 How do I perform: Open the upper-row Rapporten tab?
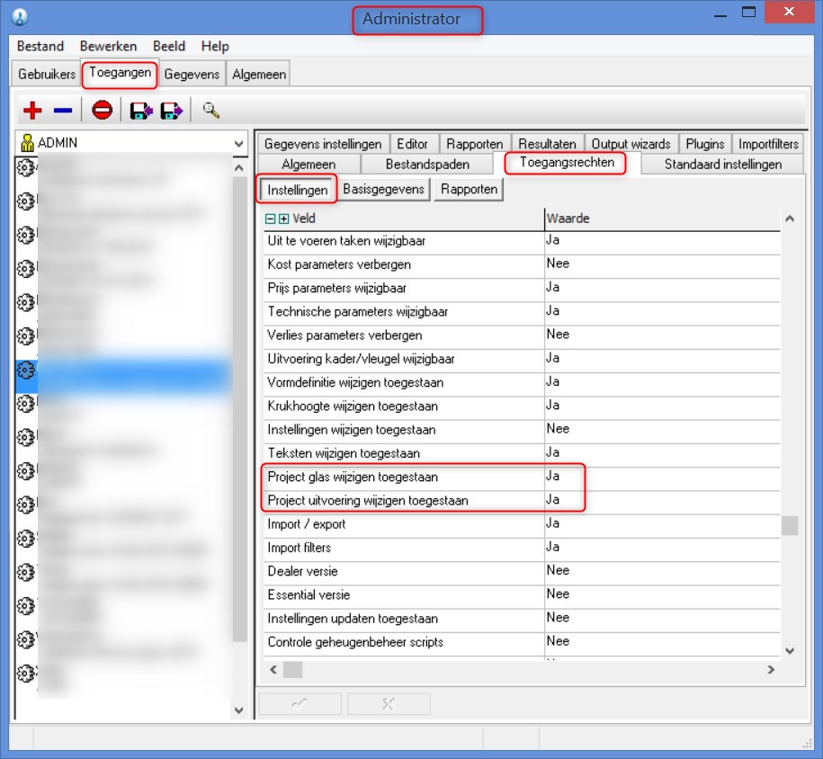click(x=475, y=143)
